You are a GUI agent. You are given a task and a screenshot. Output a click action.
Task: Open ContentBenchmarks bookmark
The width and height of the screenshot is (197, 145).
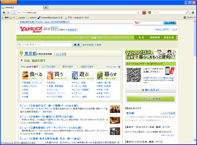click(50, 18)
